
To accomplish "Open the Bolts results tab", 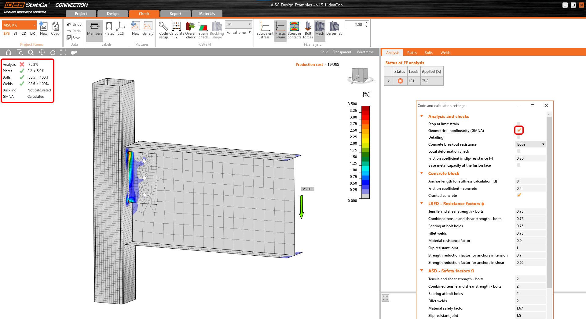I will pos(428,53).
